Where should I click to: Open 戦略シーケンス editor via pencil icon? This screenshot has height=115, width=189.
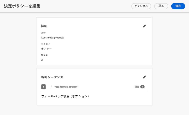pyautogui.click(x=144, y=77)
